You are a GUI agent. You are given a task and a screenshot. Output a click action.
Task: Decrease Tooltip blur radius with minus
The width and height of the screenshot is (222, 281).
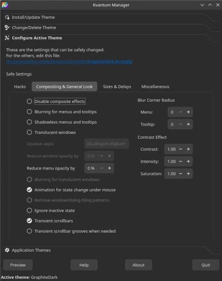pyautogui.click(x=180, y=124)
